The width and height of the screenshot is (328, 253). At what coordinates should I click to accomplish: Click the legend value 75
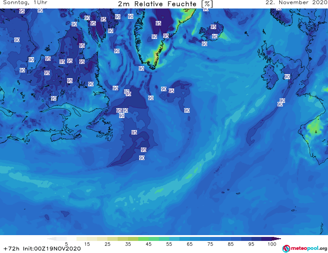click(210, 244)
